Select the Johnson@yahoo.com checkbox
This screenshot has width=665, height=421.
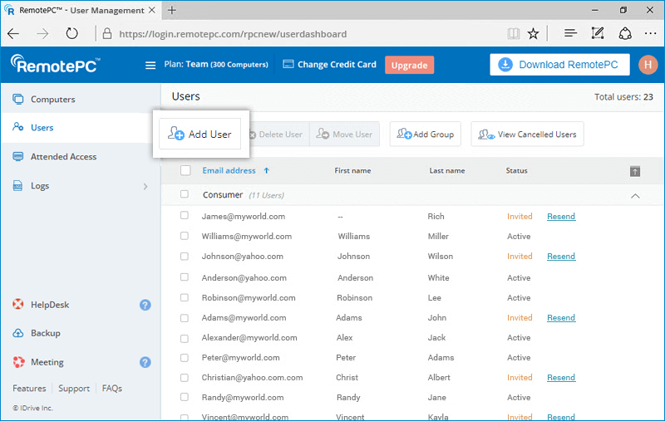point(184,257)
